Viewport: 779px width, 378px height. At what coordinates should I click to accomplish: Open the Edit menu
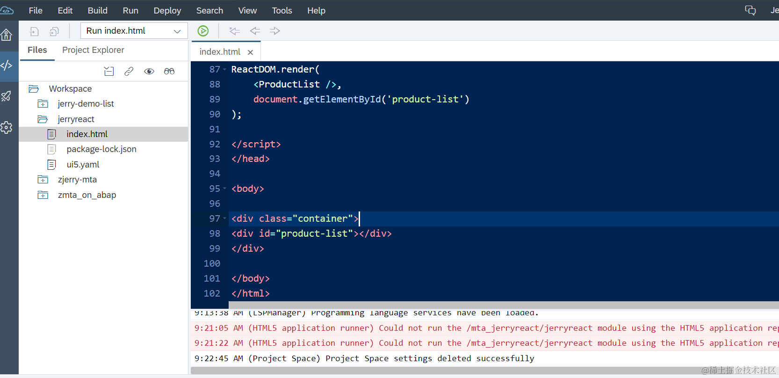pyautogui.click(x=65, y=10)
